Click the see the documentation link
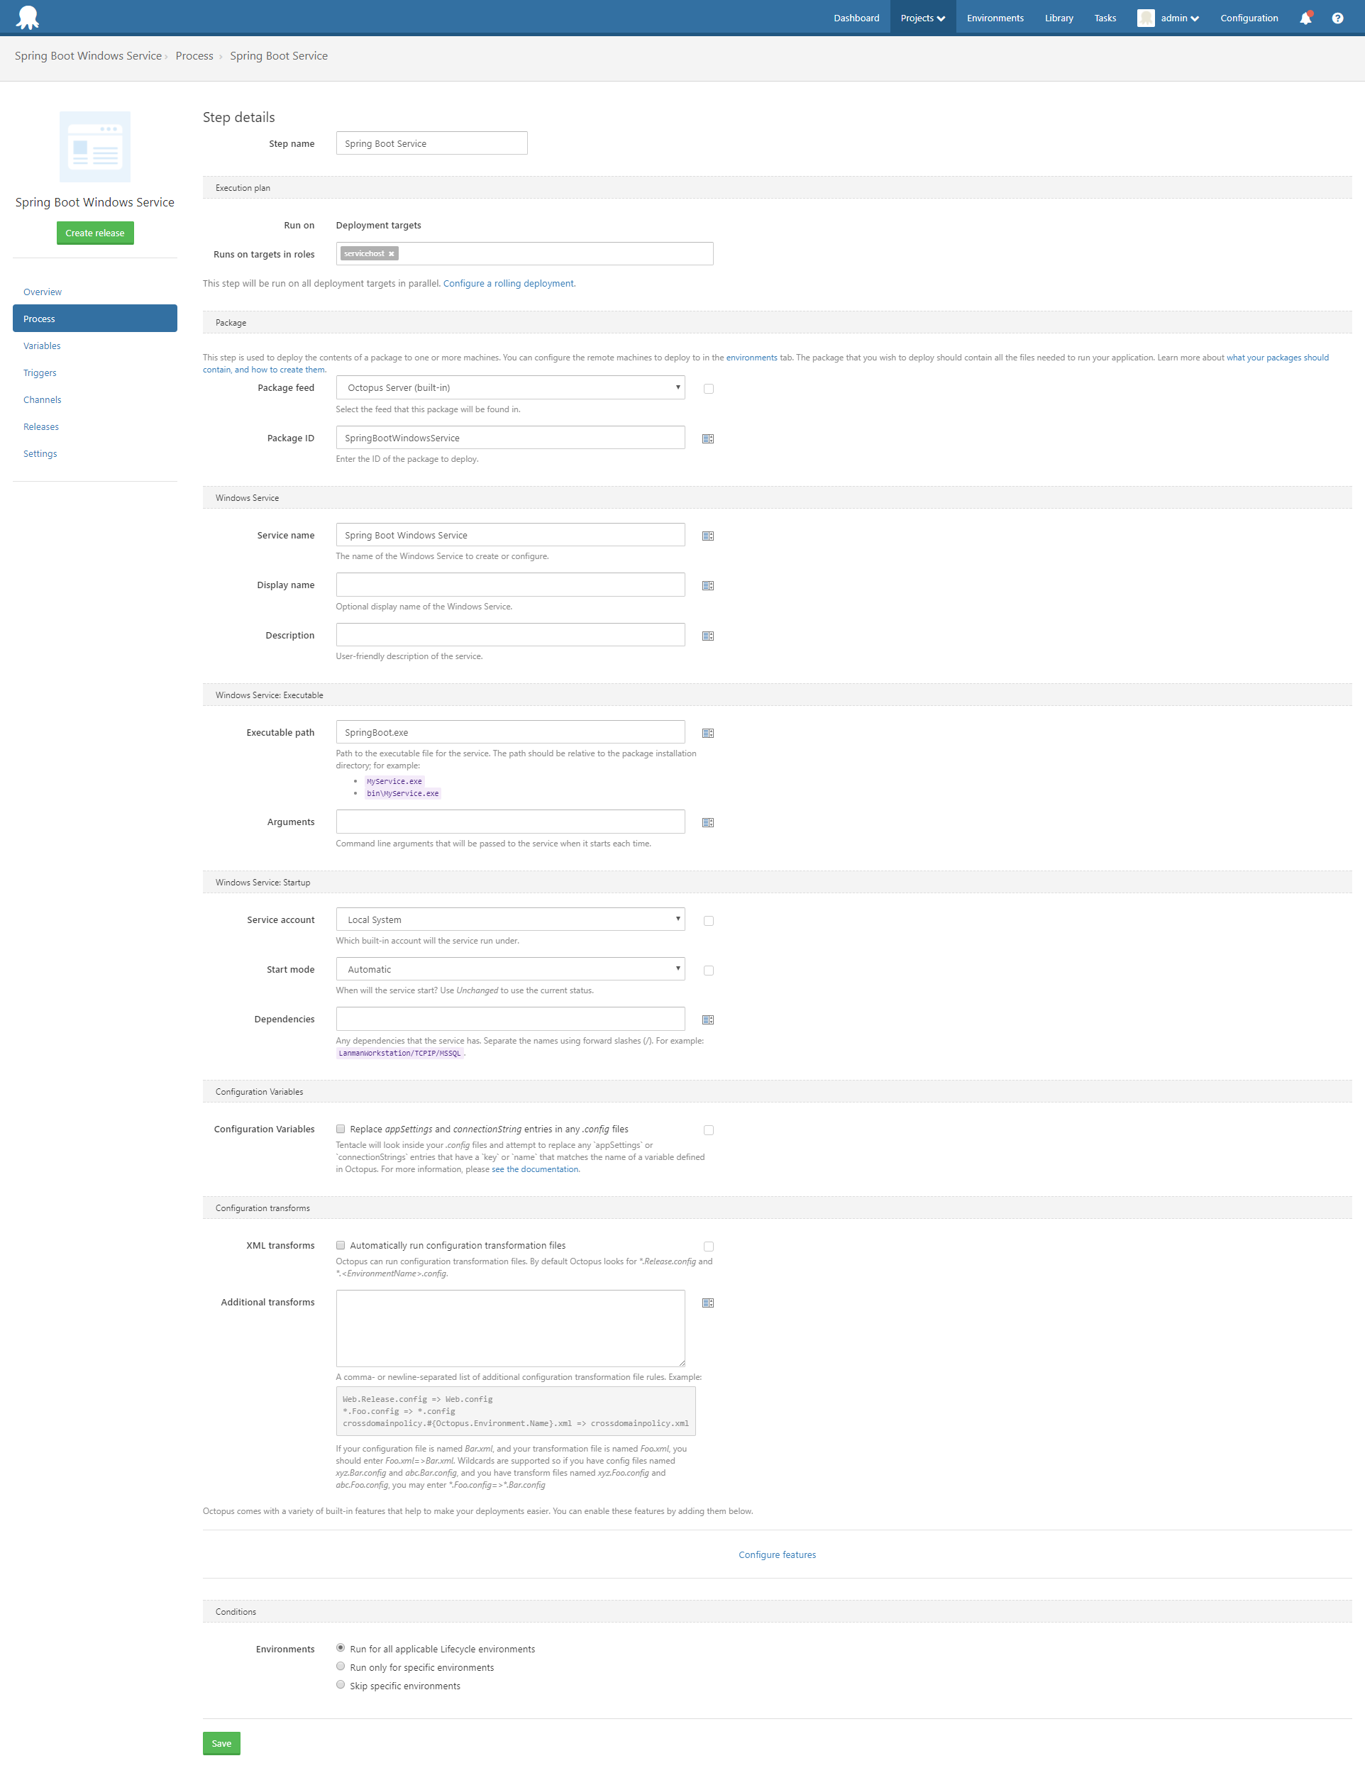 (x=534, y=1168)
